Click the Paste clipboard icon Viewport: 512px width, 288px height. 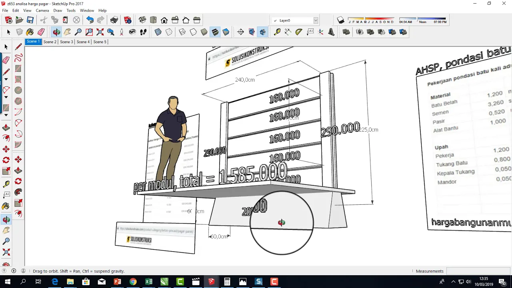pyautogui.click(x=65, y=20)
